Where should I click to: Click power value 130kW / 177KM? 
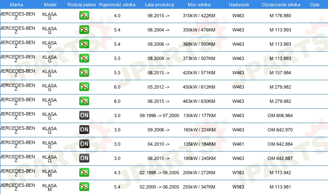[199, 115]
